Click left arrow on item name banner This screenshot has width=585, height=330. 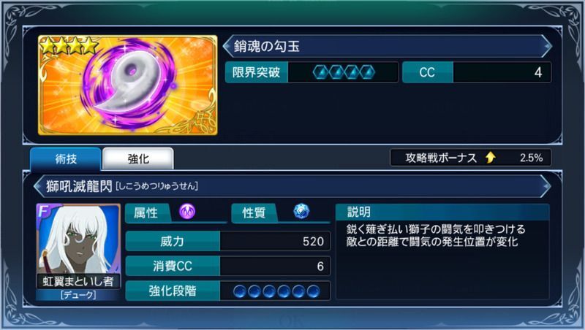[227, 46]
